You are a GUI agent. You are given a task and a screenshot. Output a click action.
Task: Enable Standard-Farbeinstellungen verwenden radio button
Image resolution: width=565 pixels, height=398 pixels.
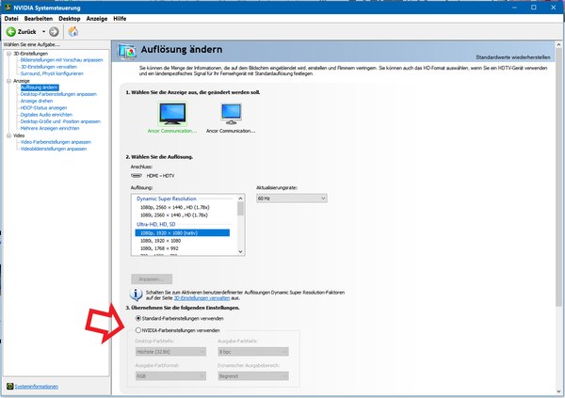(140, 319)
